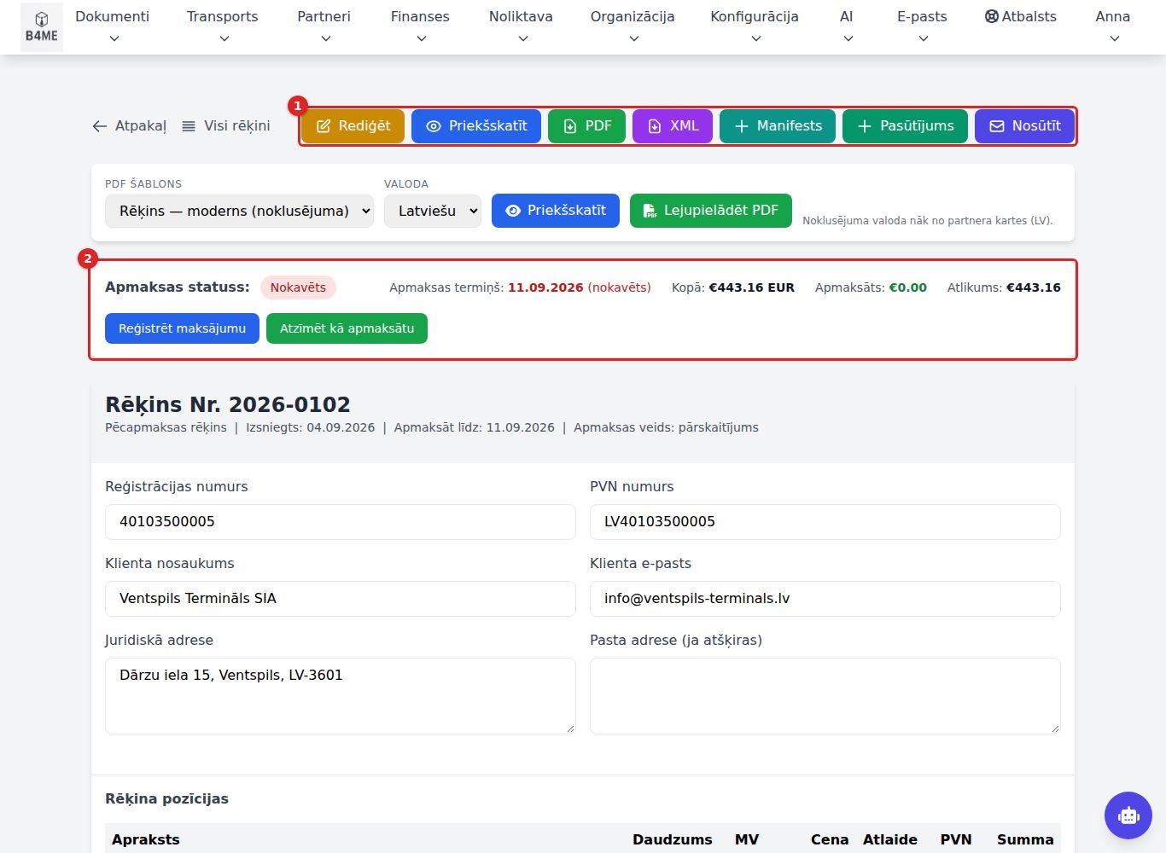Click the Lejupielādēt PDF button
1166x853 pixels.
click(x=711, y=211)
